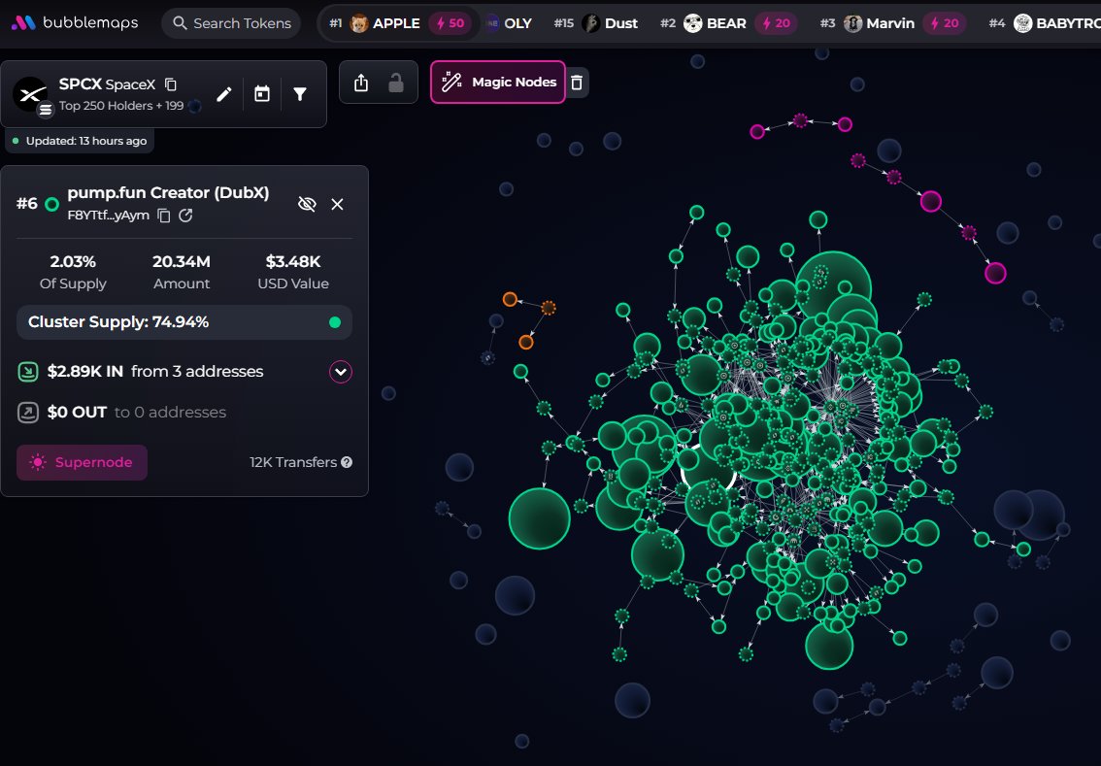Toggle the lock icon
Image resolution: width=1101 pixels, height=766 pixels.
396,83
